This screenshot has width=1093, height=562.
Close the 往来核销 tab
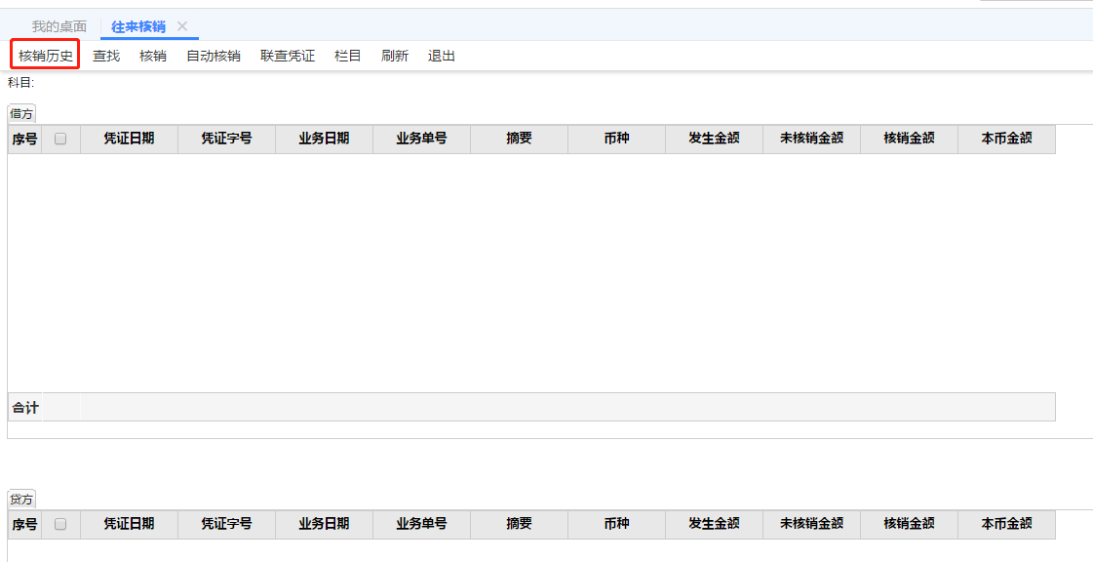click(182, 26)
